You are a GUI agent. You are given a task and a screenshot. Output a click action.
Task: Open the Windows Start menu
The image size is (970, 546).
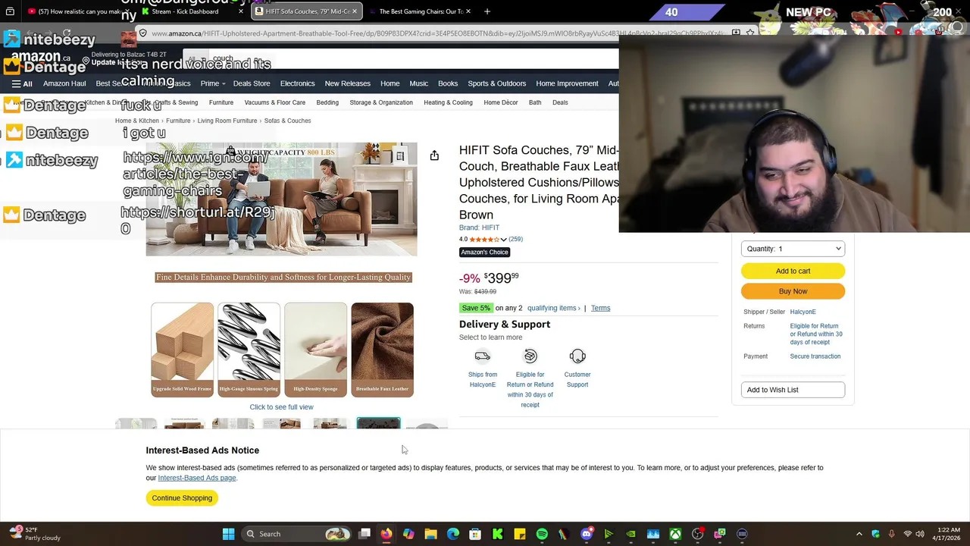[228, 534]
